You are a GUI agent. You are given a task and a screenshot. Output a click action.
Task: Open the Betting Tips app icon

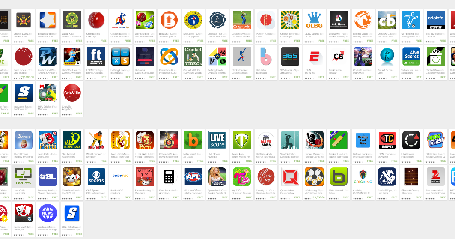point(145,176)
